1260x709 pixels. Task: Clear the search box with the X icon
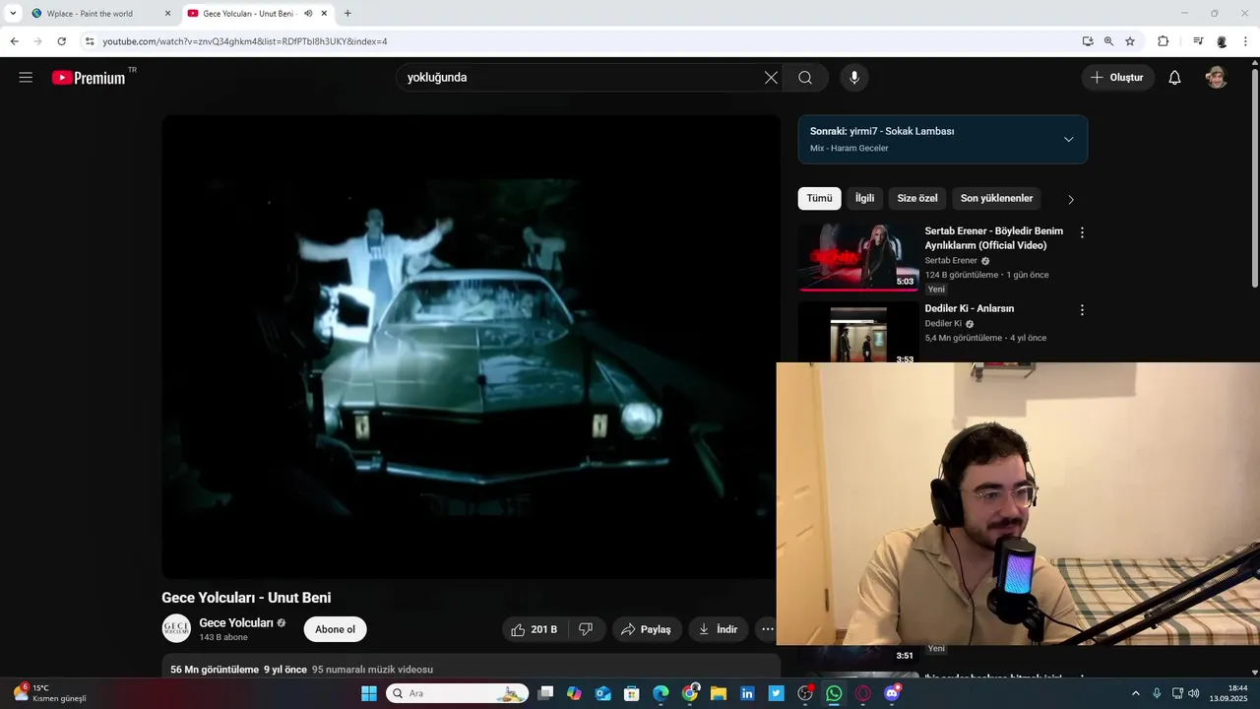tap(771, 78)
